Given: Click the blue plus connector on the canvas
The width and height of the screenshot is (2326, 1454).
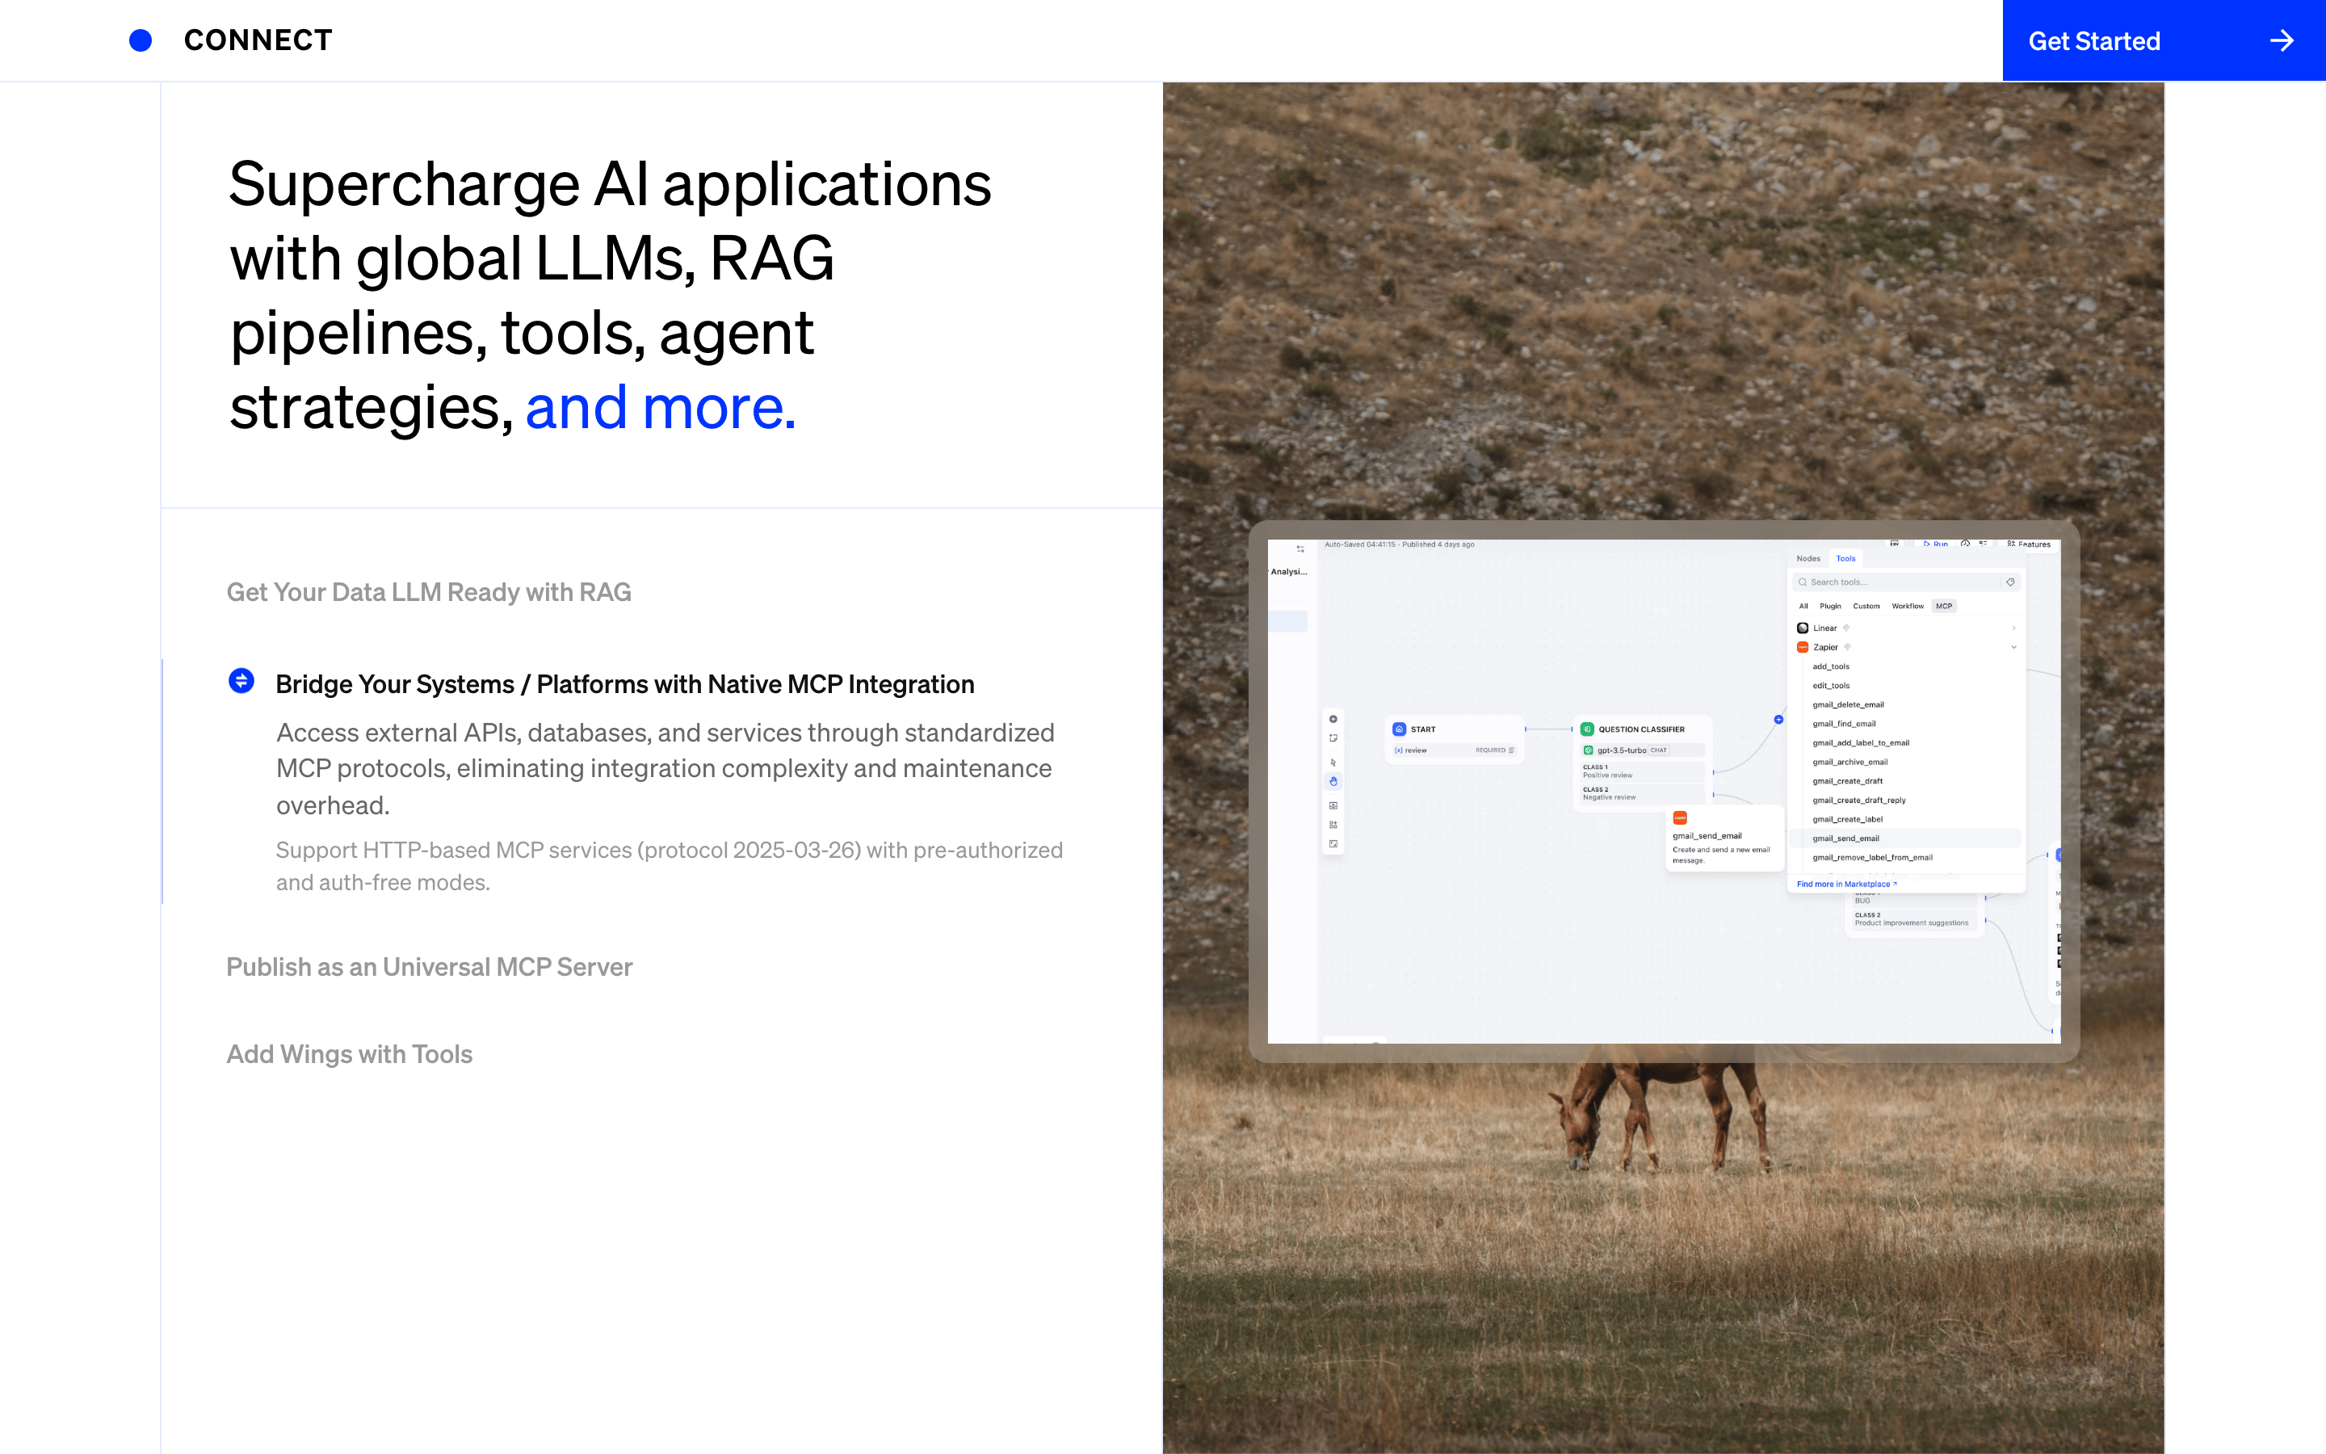Looking at the screenshot, I should [1778, 719].
